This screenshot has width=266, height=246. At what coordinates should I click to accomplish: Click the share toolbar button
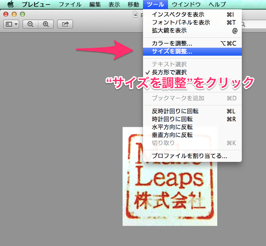(x=65, y=24)
